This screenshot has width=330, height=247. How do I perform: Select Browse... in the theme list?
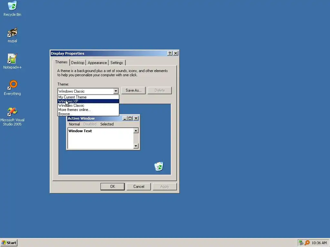coord(88,114)
